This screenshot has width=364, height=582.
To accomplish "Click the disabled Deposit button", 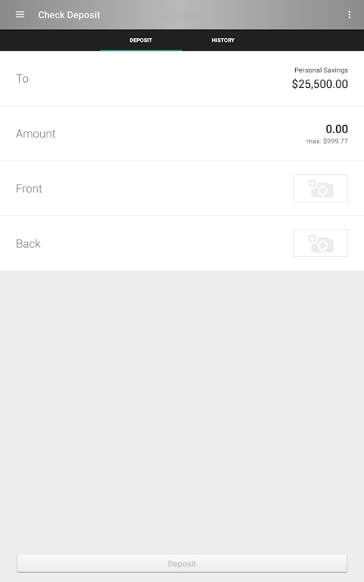I will (182, 564).
